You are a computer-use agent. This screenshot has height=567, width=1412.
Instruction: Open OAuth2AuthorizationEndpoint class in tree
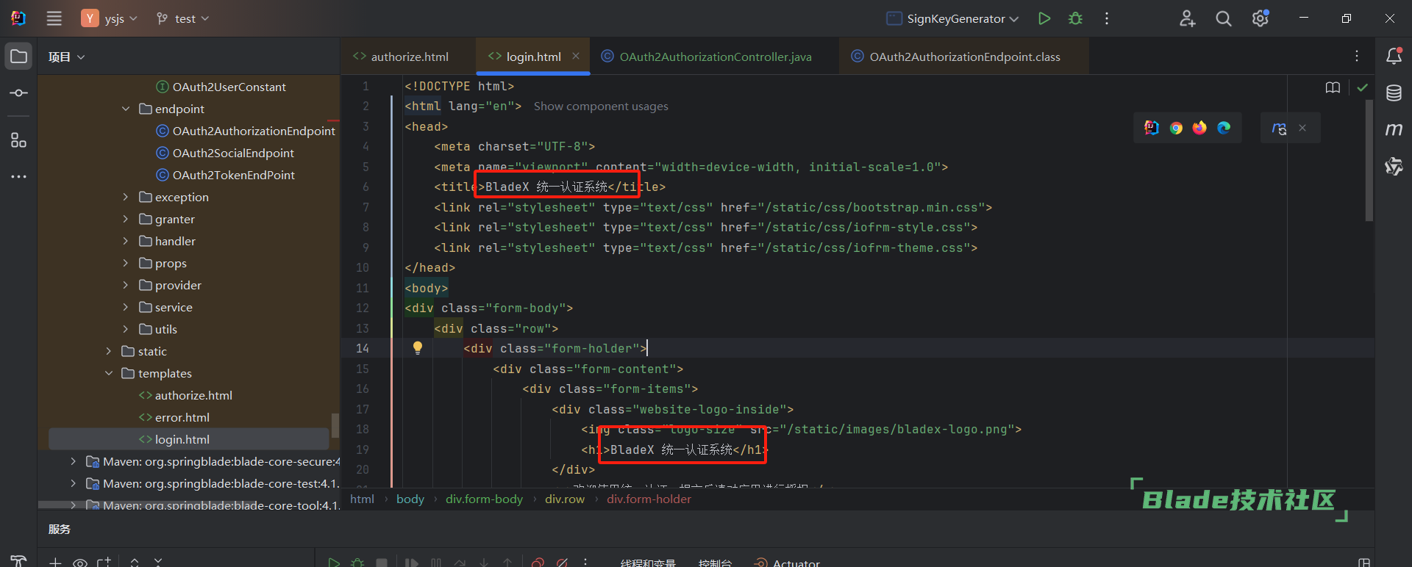(254, 131)
